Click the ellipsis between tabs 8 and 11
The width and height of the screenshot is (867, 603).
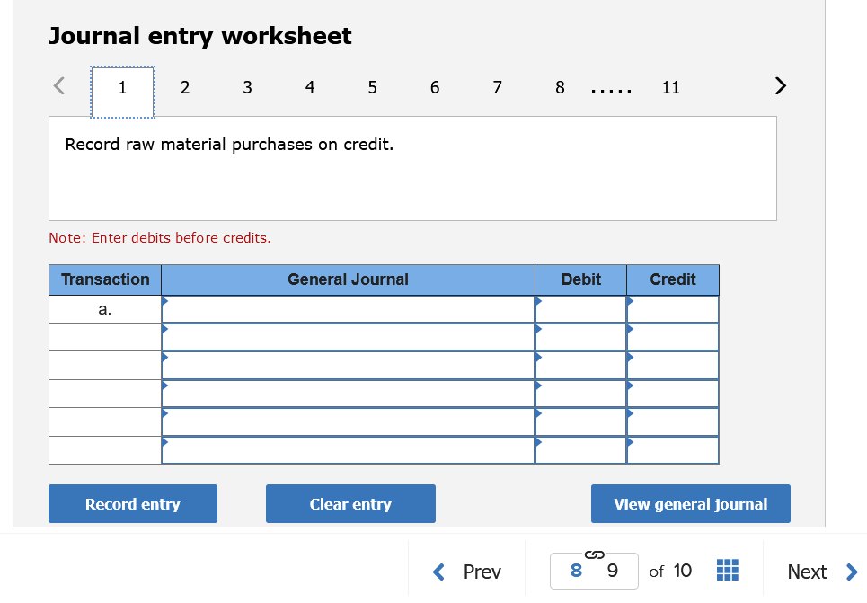point(611,87)
